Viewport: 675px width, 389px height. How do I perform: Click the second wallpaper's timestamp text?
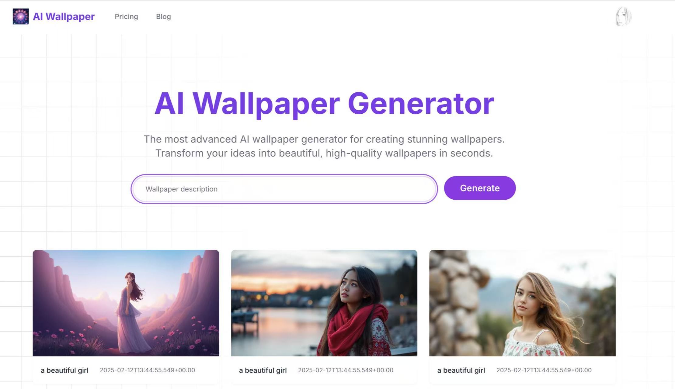346,370
